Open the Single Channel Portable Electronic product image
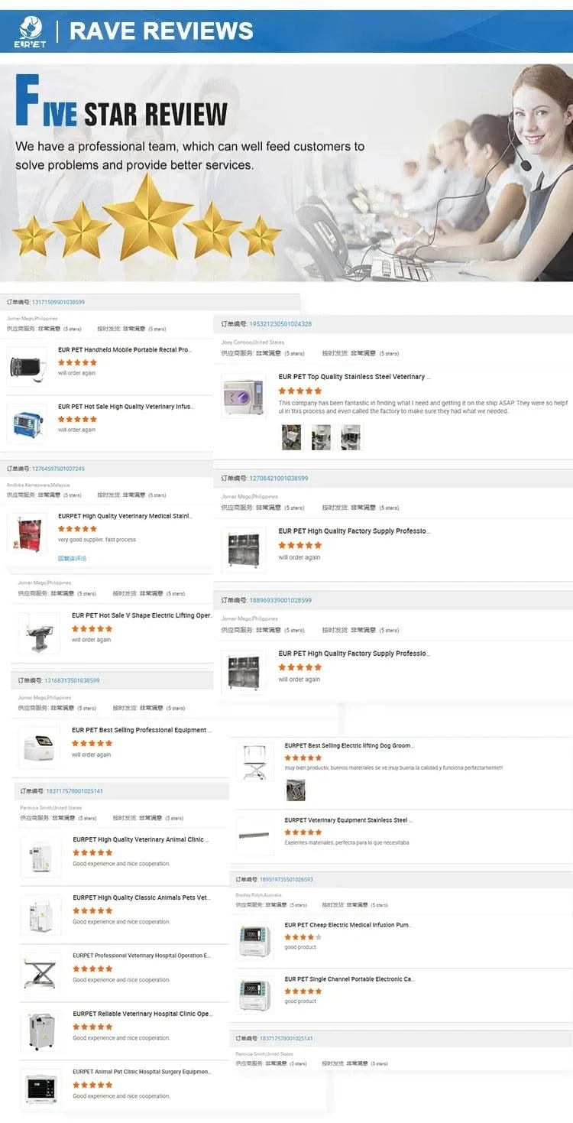573x1123 pixels. (x=254, y=995)
